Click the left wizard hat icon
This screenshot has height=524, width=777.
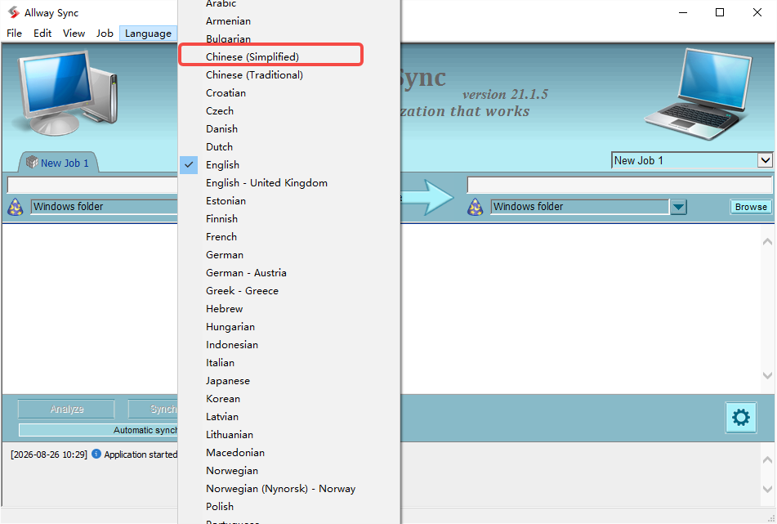tap(16, 207)
